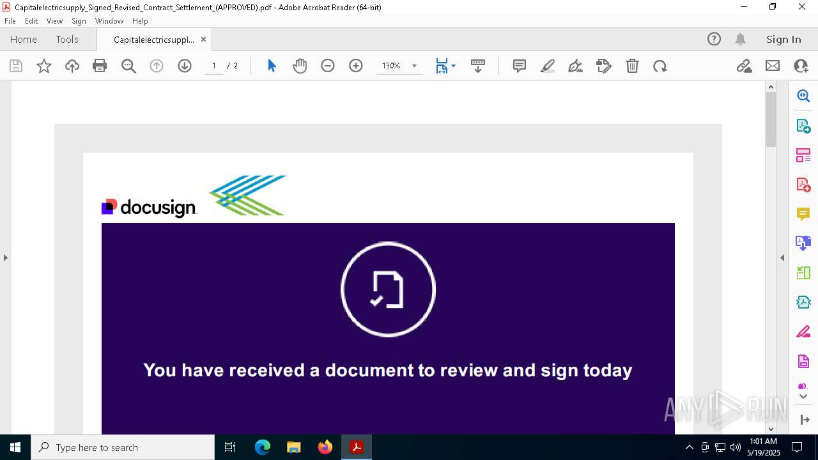Viewport: 818px width, 460px height.
Task: Open the File menu
Action: pos(10,21)
